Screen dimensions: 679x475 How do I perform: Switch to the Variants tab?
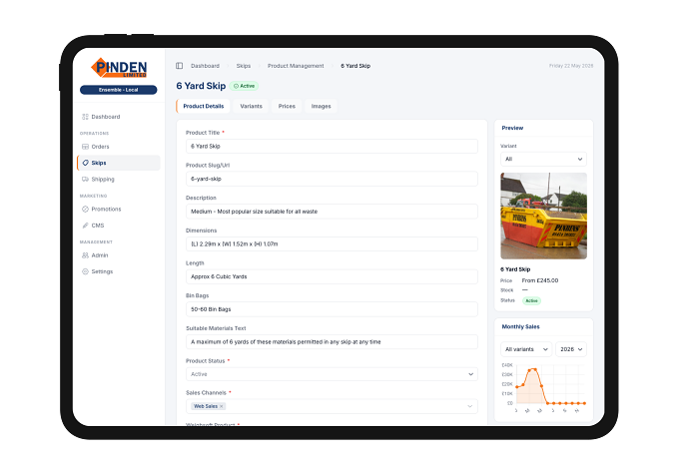252,107
